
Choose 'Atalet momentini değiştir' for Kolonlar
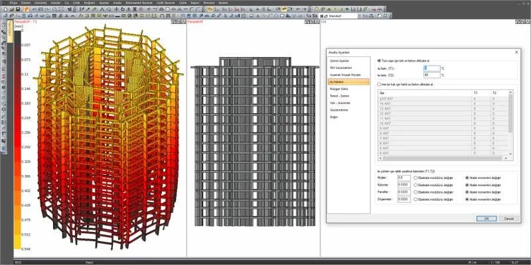(467, 185)
